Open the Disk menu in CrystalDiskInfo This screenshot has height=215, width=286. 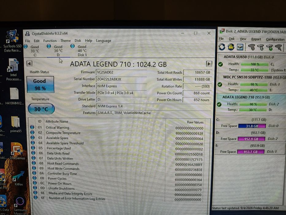78,41
